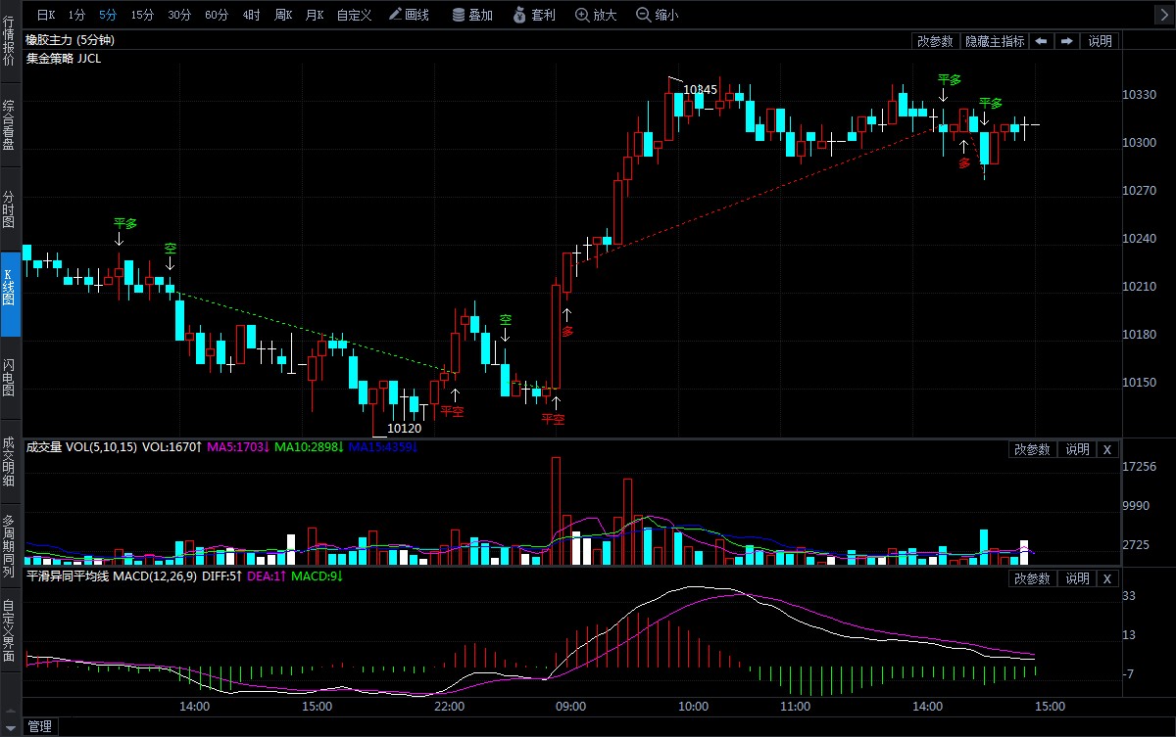Toggle 隐藏主指标 to hide main indicator
Viewport: 1176px width, 737px height.
(994, 41)
